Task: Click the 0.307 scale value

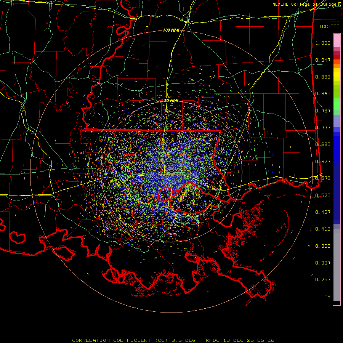Action: (323, 263)
